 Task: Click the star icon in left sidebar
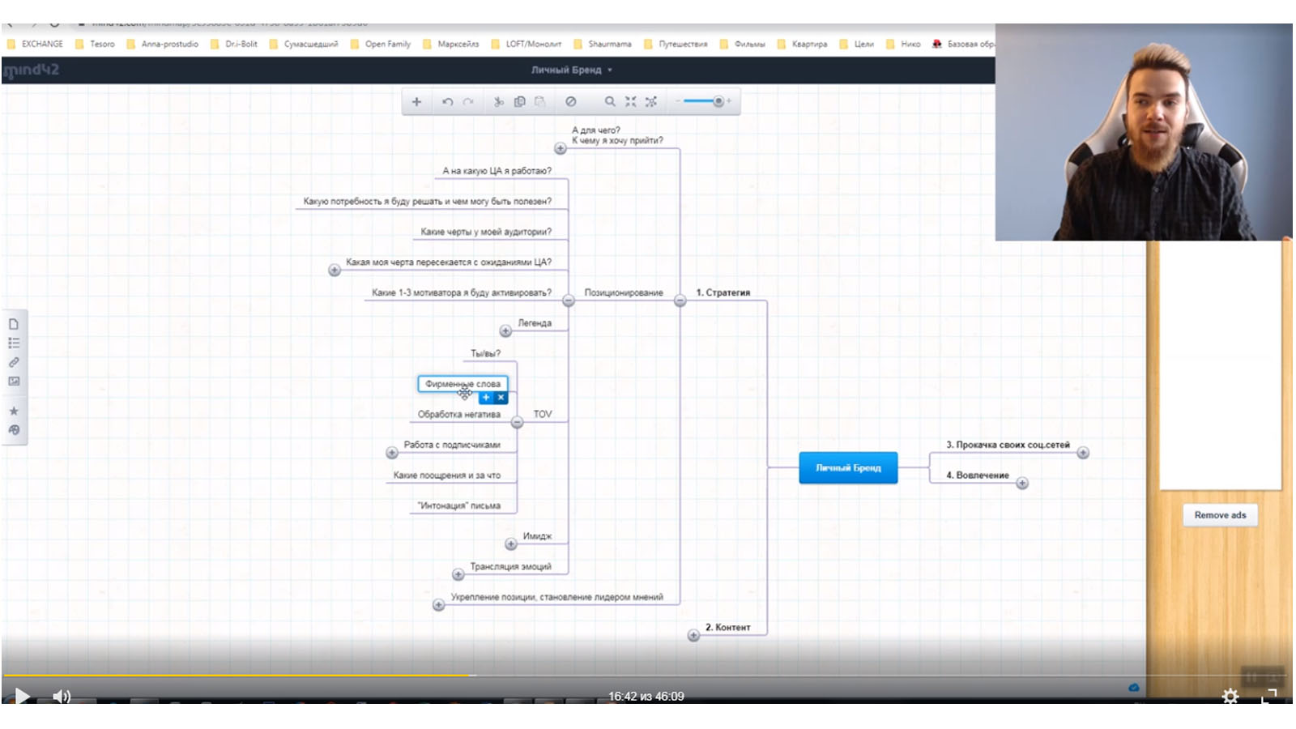pos(14,411)
